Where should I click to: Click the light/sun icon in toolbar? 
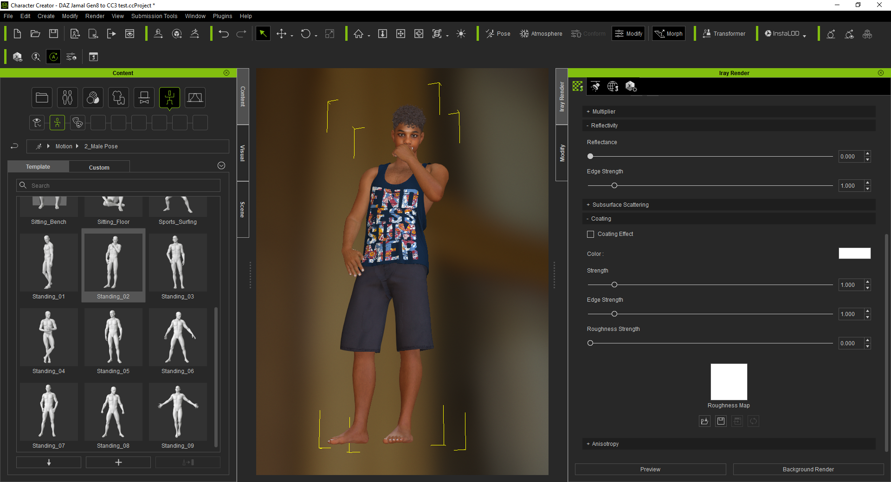[x=461, y=34]
